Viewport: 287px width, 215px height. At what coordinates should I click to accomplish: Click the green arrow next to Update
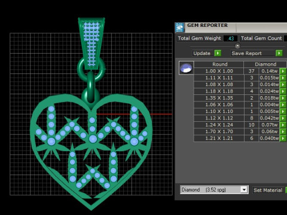tap(218, 53)
